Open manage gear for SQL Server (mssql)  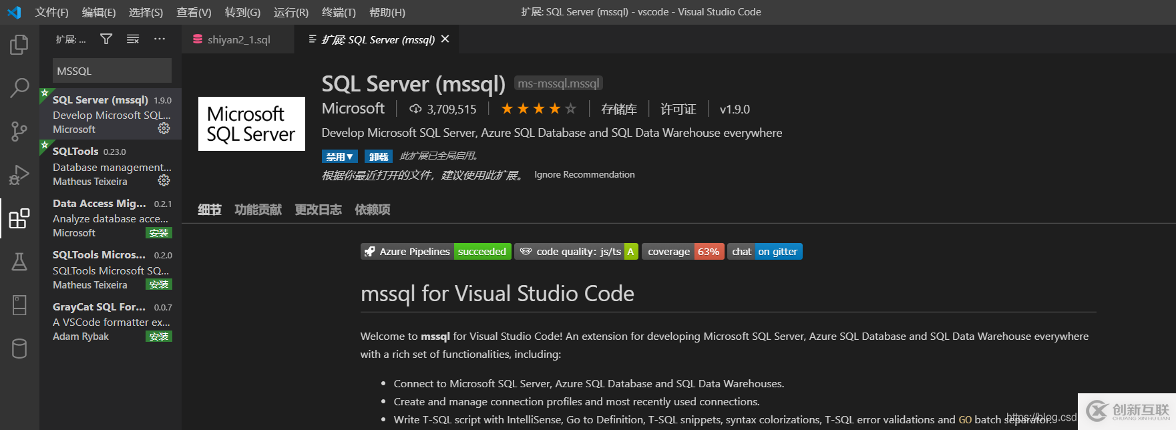point(164,128)
